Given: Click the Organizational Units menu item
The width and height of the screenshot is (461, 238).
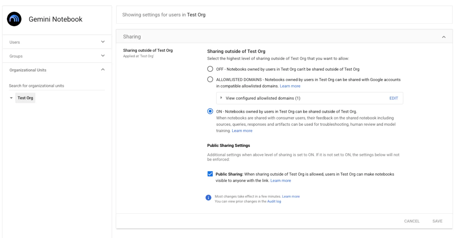Looking at the screenshot, I should (57, 70).
